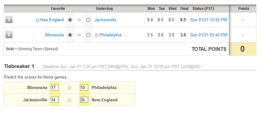Open the Jacksonville underdog team link
Image resolution: width=262 pixels, height=113 pixels.
(105, 20)
